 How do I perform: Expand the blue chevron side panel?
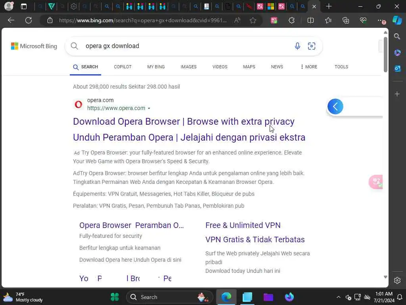pos(335,106)
